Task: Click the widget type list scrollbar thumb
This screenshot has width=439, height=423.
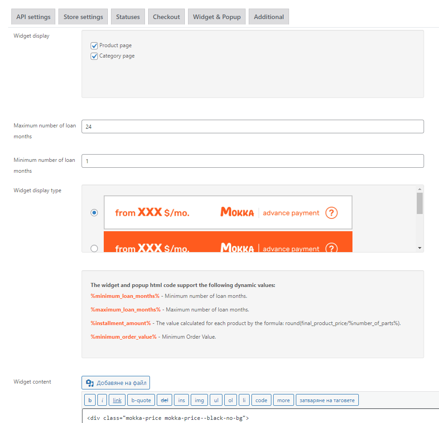Action: click(x=420, y=204)
